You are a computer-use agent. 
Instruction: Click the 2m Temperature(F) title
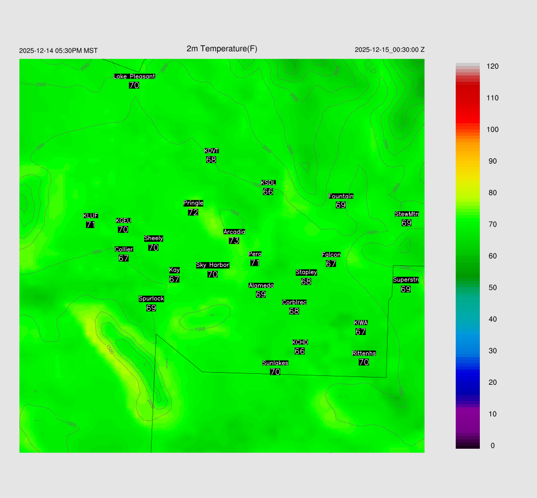click(x=222, y=49)
